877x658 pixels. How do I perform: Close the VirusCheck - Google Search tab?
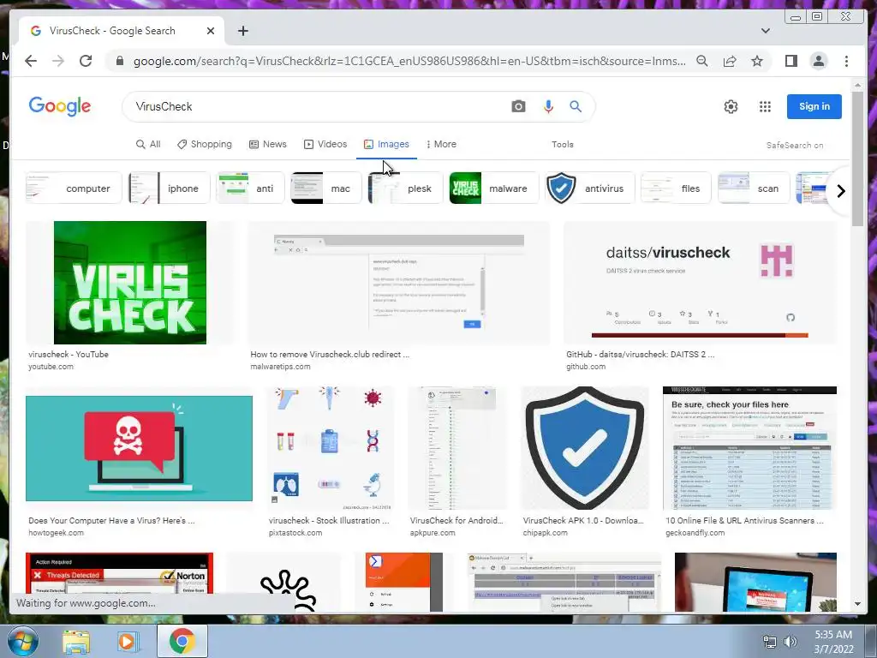pos(211,31)
